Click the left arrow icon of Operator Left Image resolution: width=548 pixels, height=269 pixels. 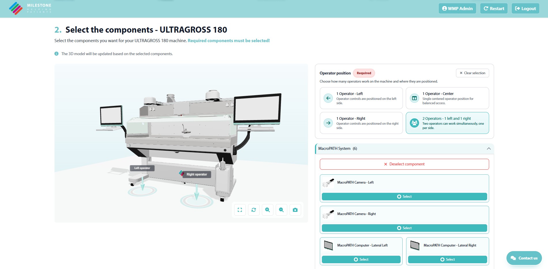[x=328, y=98]
